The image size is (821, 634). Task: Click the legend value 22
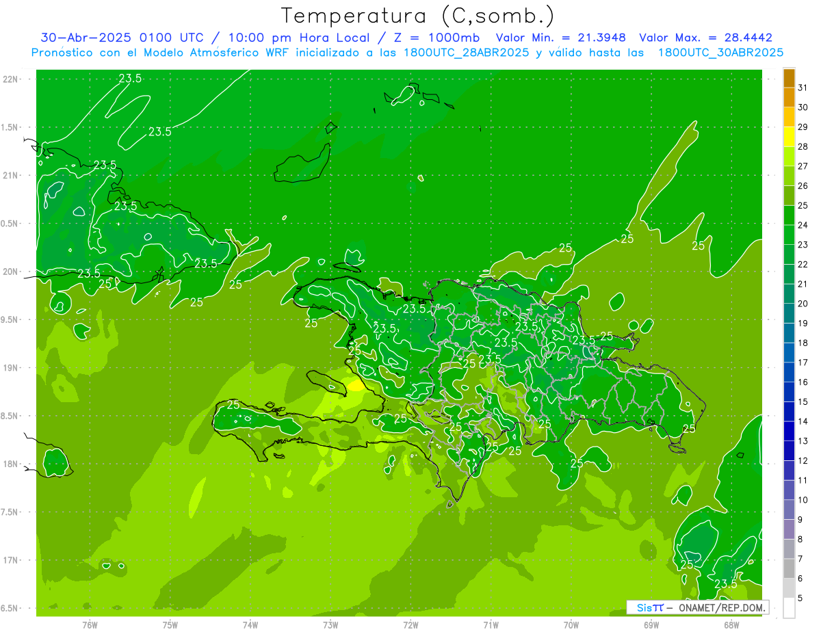click(x=803, y=265)
